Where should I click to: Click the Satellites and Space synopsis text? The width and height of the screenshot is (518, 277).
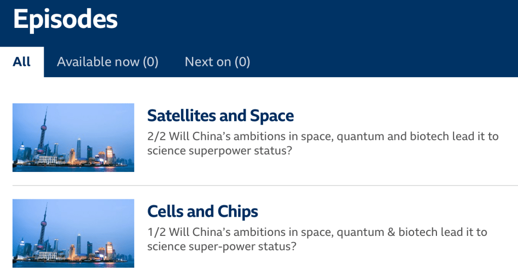coord(323,144)
